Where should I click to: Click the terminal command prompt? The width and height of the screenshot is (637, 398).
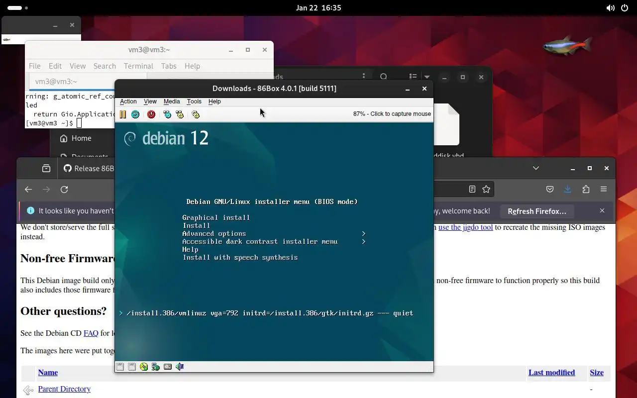(53, 123)
